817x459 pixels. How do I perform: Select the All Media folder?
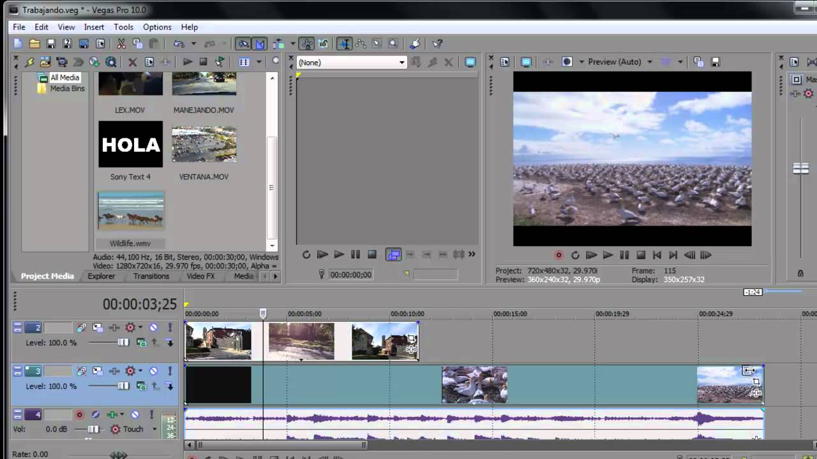click(x=64, y=78)
